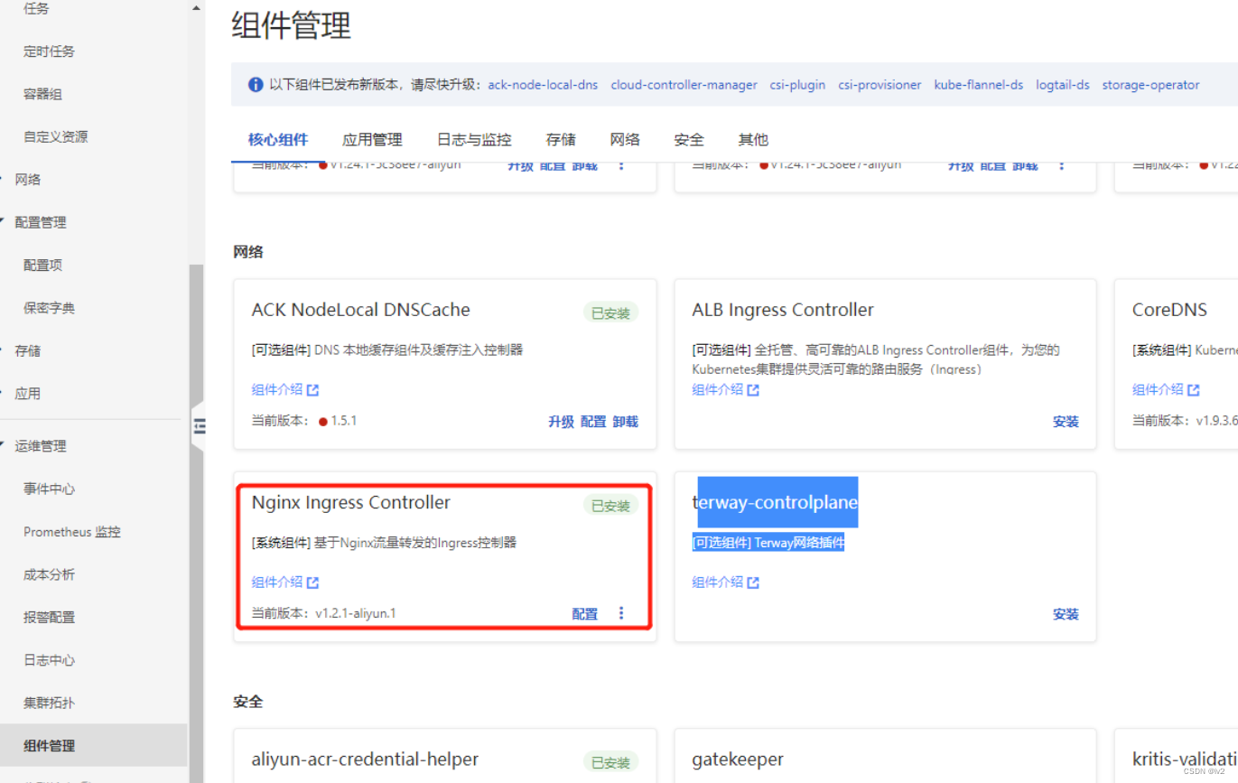This screenshot has width=1238, height=783.
Task: Open external link icon under ALB Ingress Controller
Action: pos(754,390)
